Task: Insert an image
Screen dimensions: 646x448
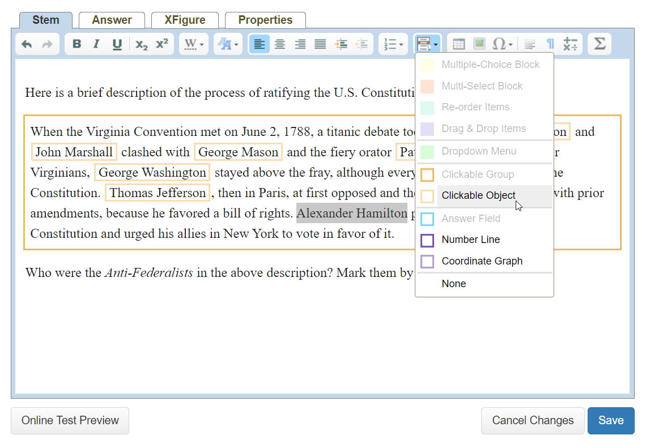Action: click(x=479, y=44)
